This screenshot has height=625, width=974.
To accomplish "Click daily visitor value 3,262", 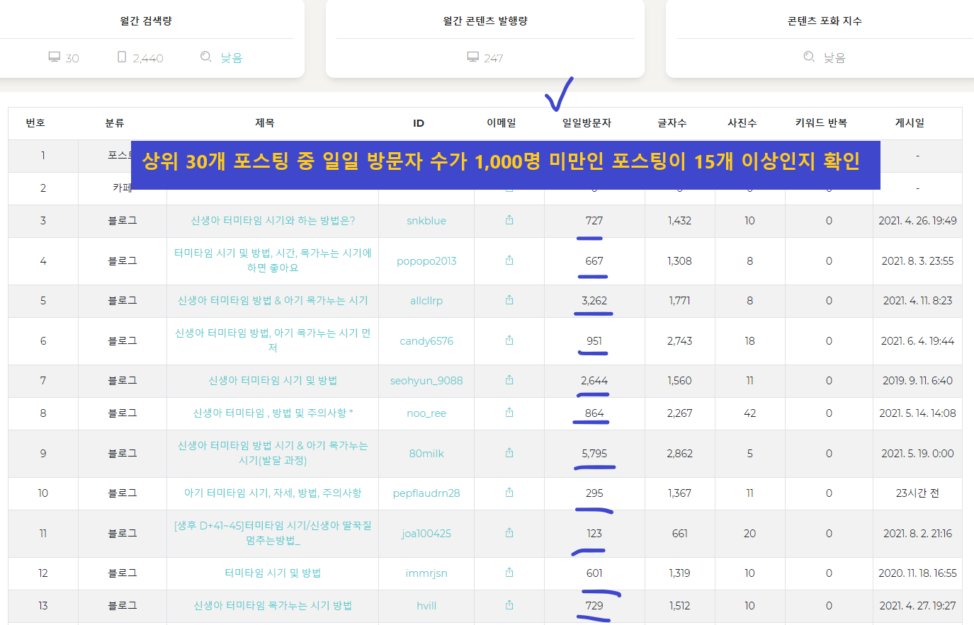I will click(x=594, y=301).
